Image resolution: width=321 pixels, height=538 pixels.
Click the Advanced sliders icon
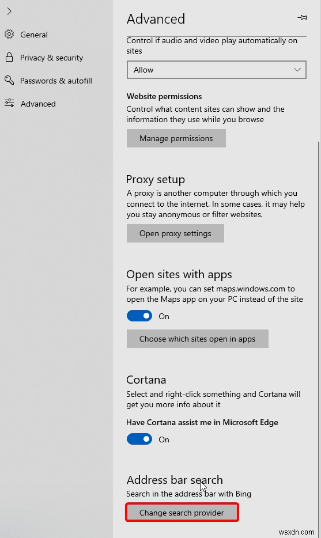pos(9,103)
